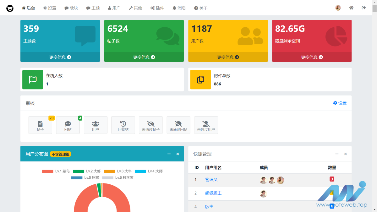Viewport: 377px width, 212px height.
Task: Collapse the 用户分布图 panel
Action: (x=169, y=154)
